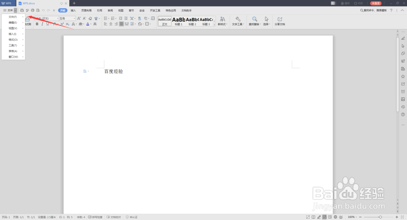This screenshot has height=220, width=407.
Task: Apply character shading icon
Action: coord(95,24)
